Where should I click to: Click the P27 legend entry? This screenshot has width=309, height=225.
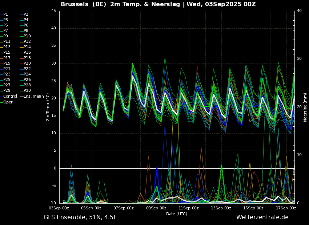[7, 85]
